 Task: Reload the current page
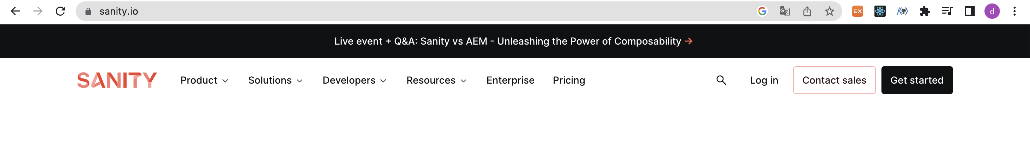pyautogui.click(x=60, y=11)
